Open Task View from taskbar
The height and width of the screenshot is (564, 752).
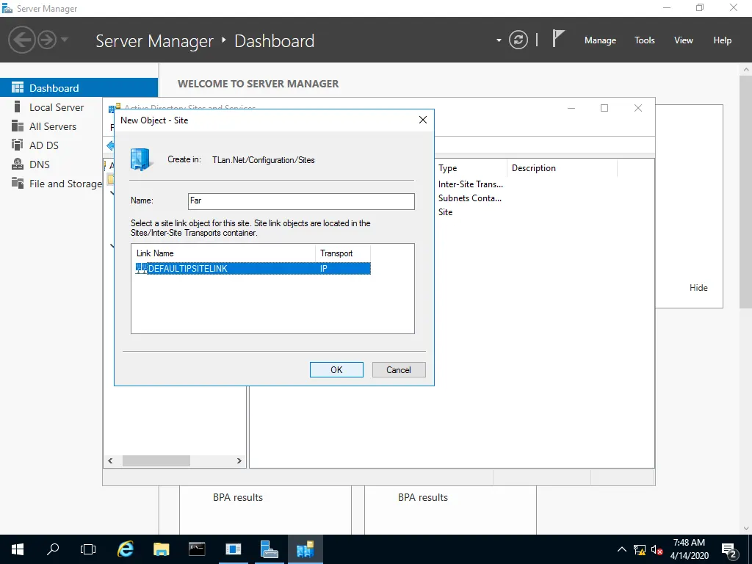[88, 549]
